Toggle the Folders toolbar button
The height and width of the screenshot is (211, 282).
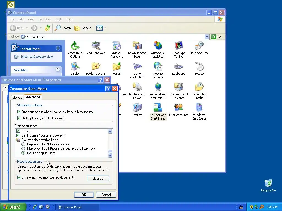coord(83,28)
